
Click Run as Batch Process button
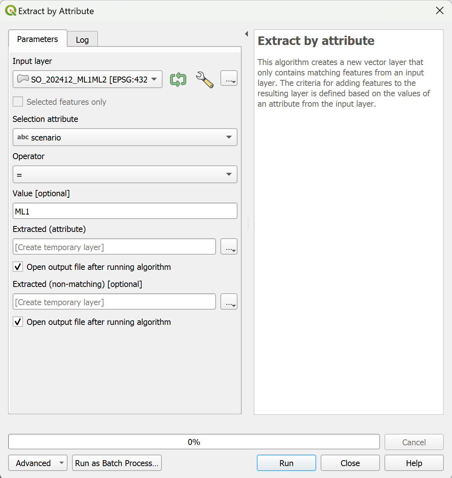coord(117,463)
